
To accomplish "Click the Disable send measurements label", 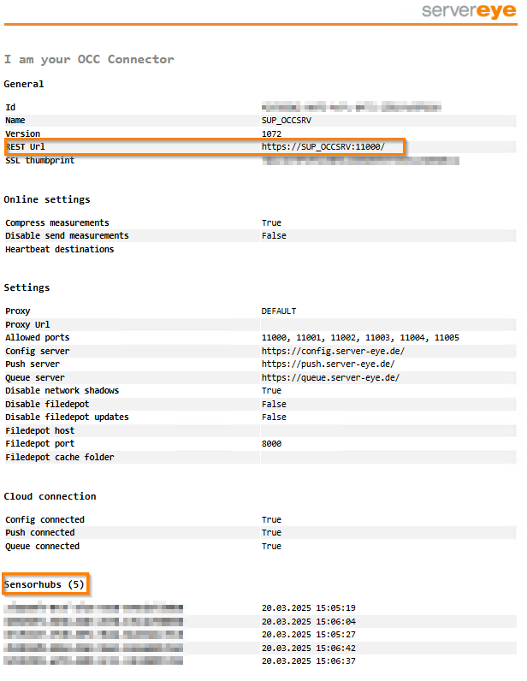I will [x=67, y=235].
